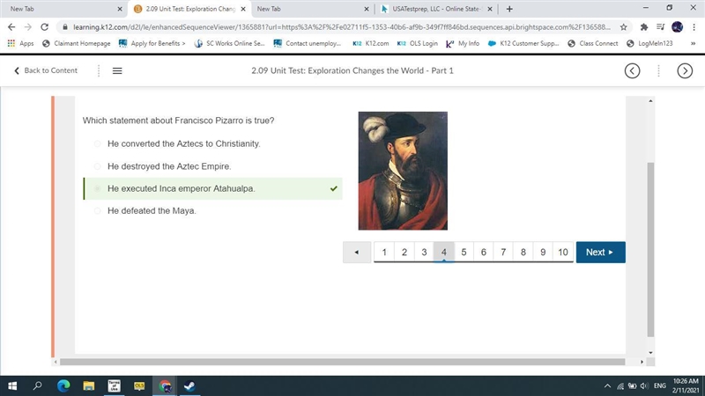Open the Apply for Benefits bookmark
The width and height of the screenshot is (705, 396).
coord(152,43)
